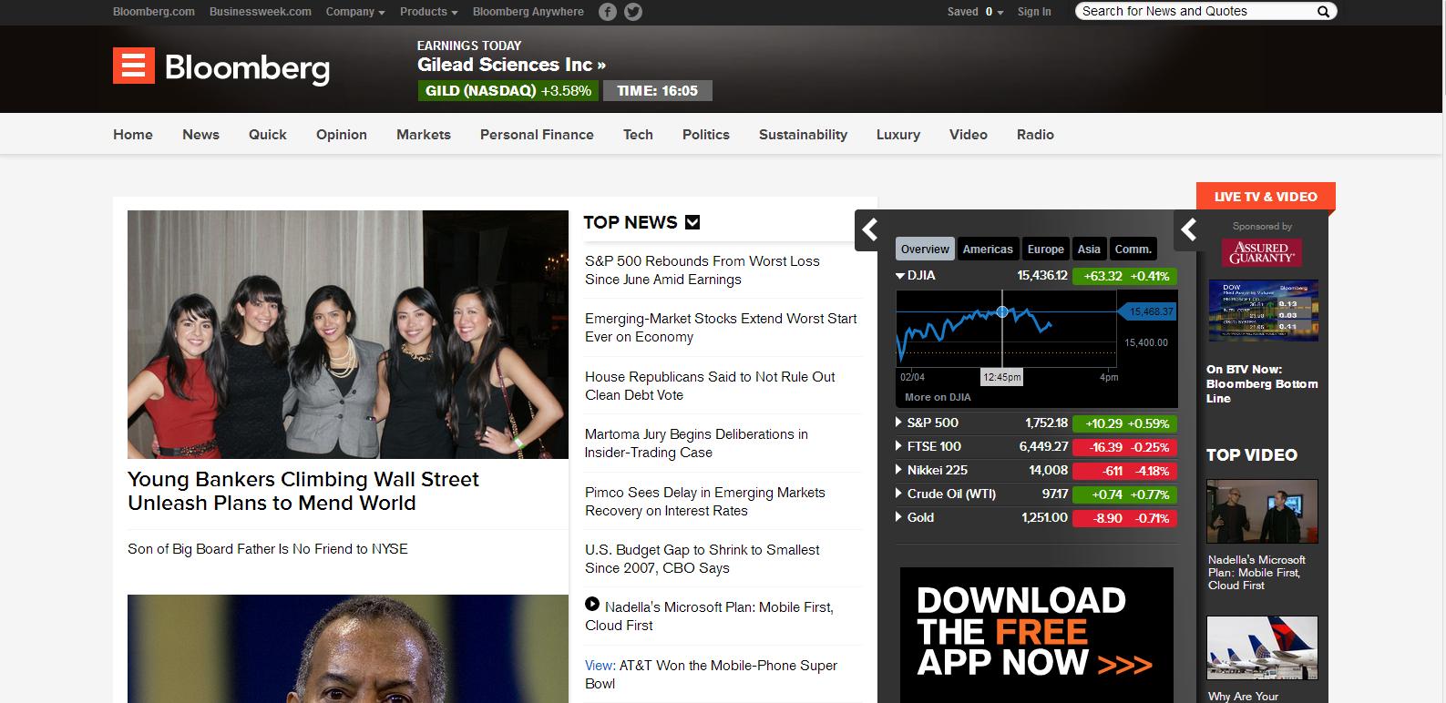Screen dimensions: 1446x703
Task: Switch to the Europe market tab
Action: [x=1045, y=249]
